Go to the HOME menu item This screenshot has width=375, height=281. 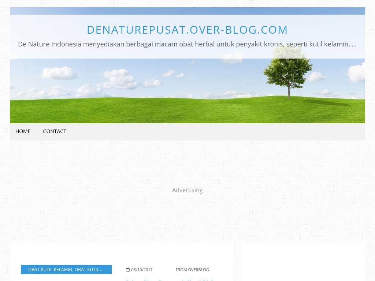[x=23, y=131]
